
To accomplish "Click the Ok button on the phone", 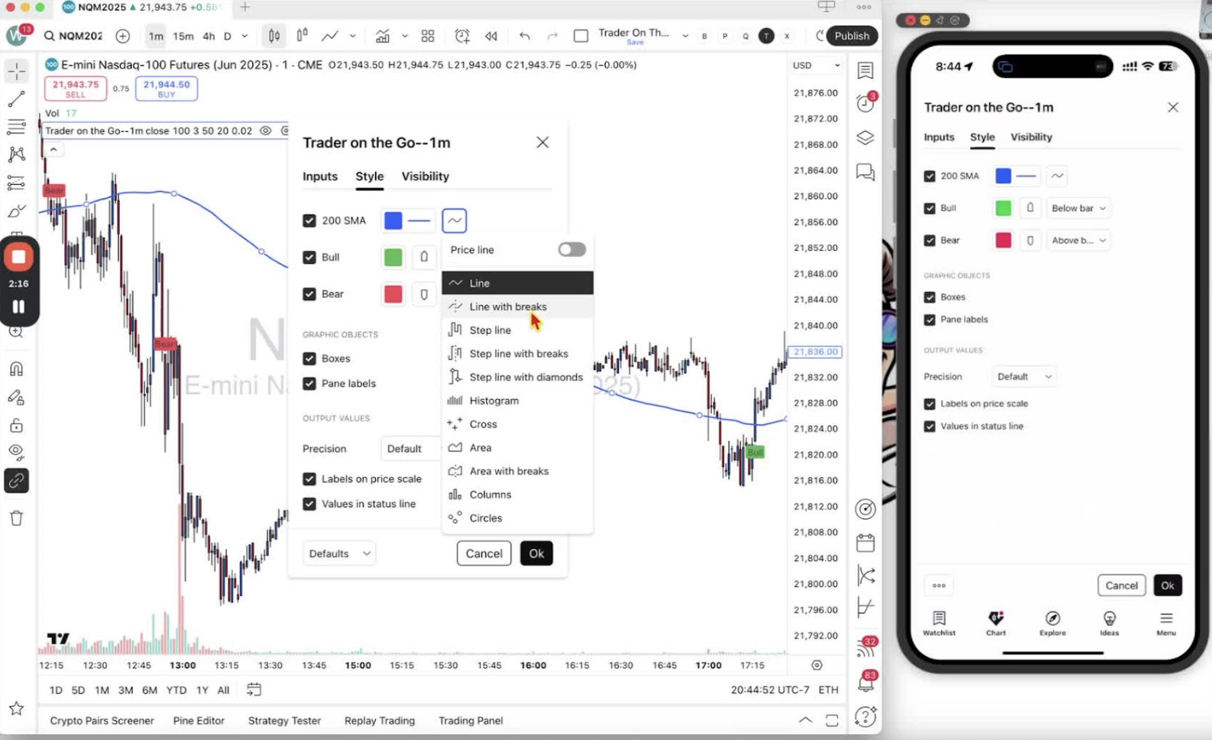I will click(x=1168, y=585).
